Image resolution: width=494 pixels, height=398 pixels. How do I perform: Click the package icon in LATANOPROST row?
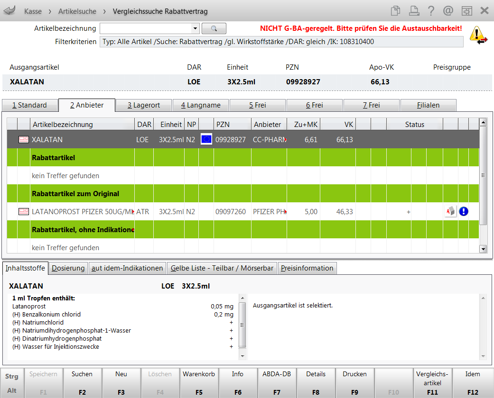tap(24, 211)
